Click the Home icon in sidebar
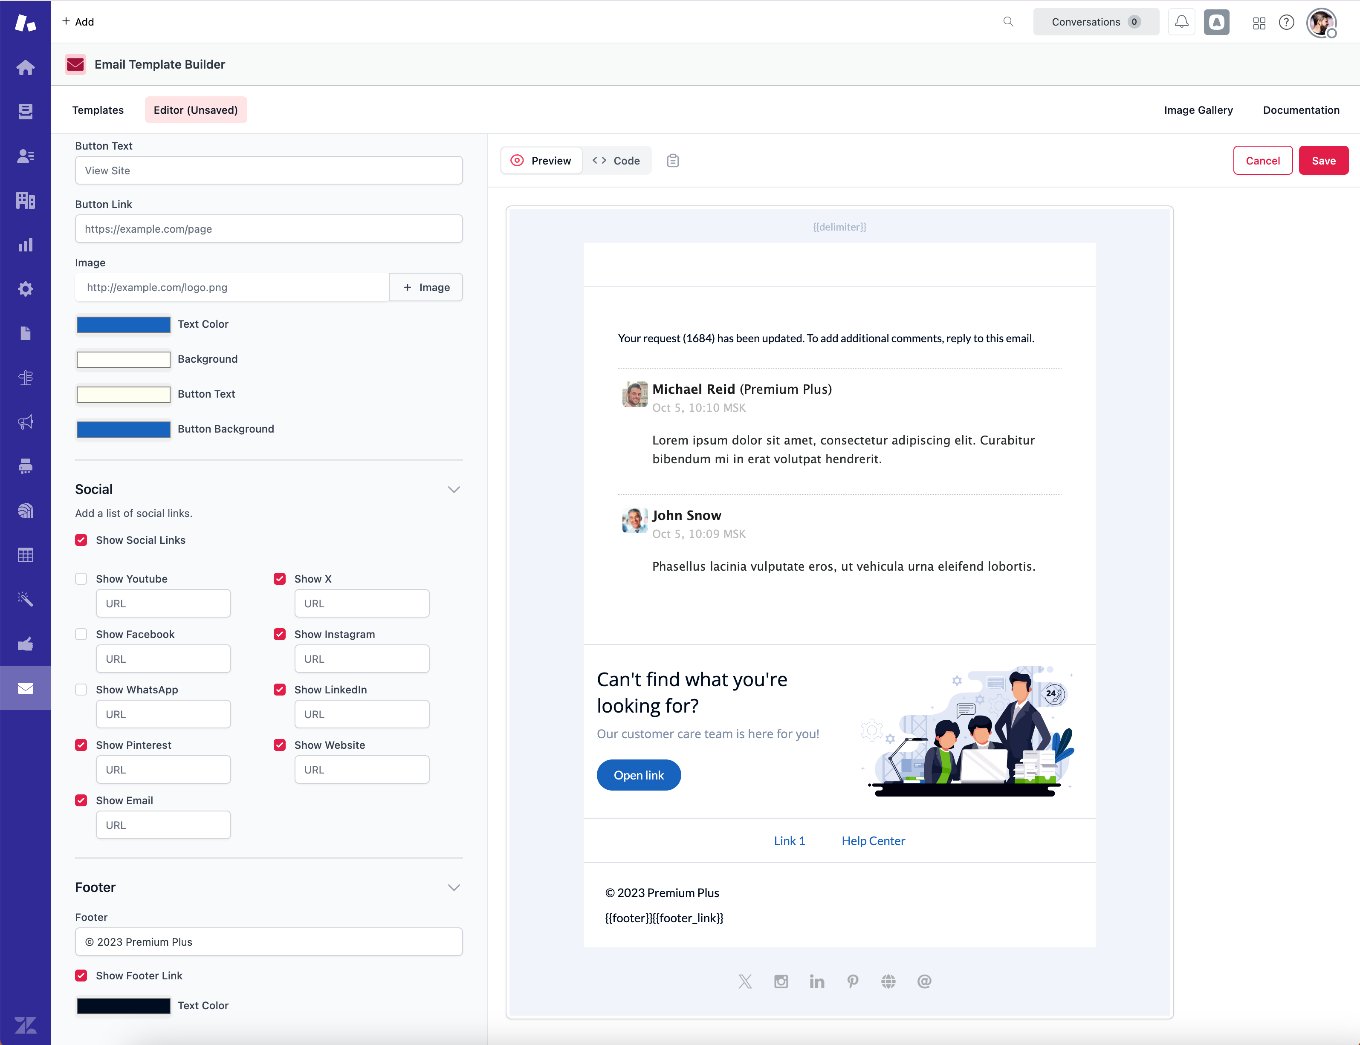The height and width of the screenshot is (1045, 1360). click(26, 67)
